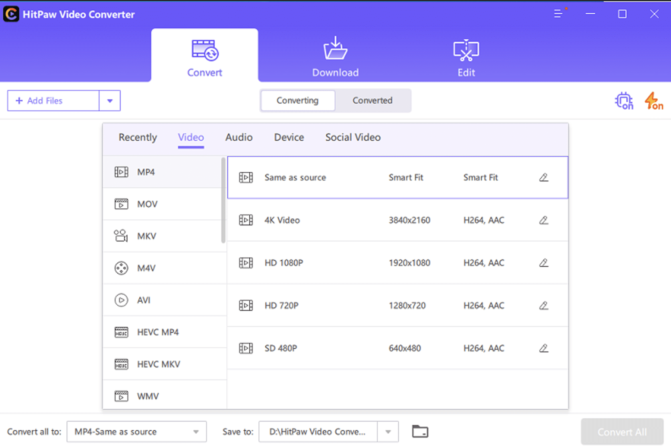This screenshot has width=671, height=446.
Task: Minimize the HitPaw window
Action: 590,14
